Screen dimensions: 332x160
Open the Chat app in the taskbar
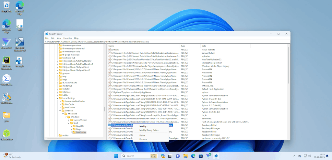tap(178, 156)
